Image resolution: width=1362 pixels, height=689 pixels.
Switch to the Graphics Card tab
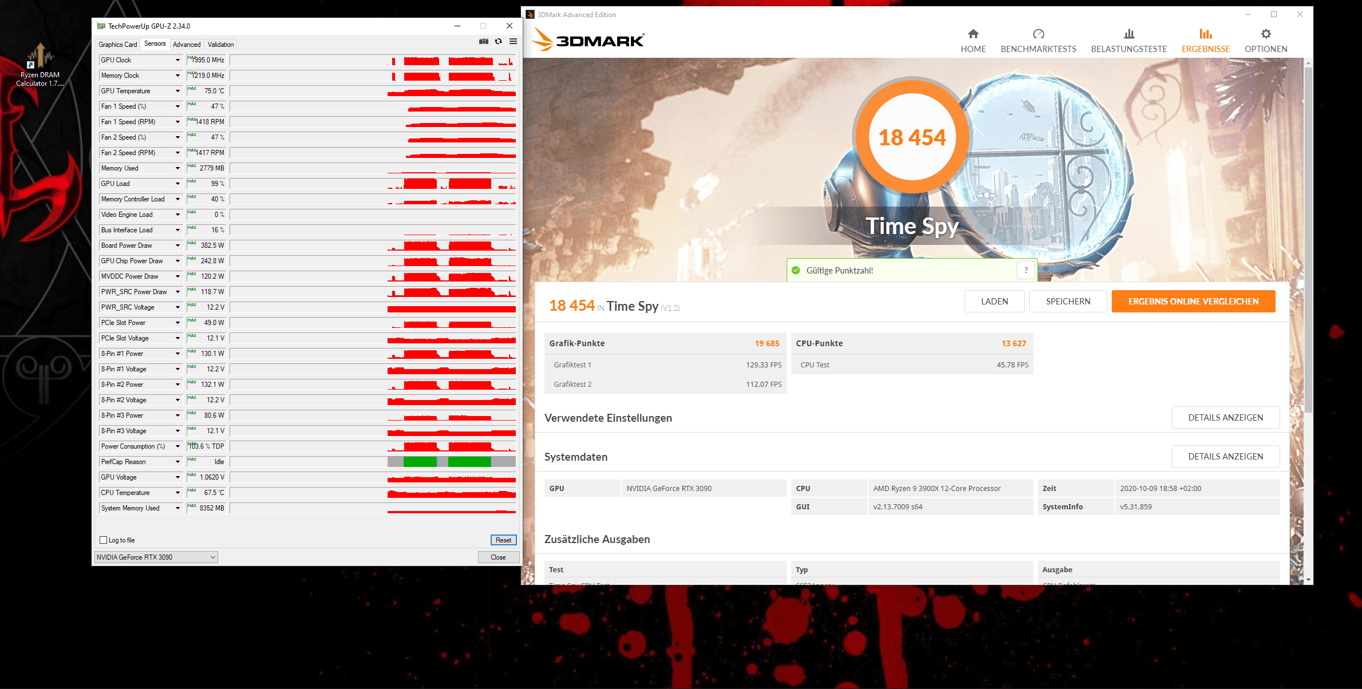(x=117, y=45)
